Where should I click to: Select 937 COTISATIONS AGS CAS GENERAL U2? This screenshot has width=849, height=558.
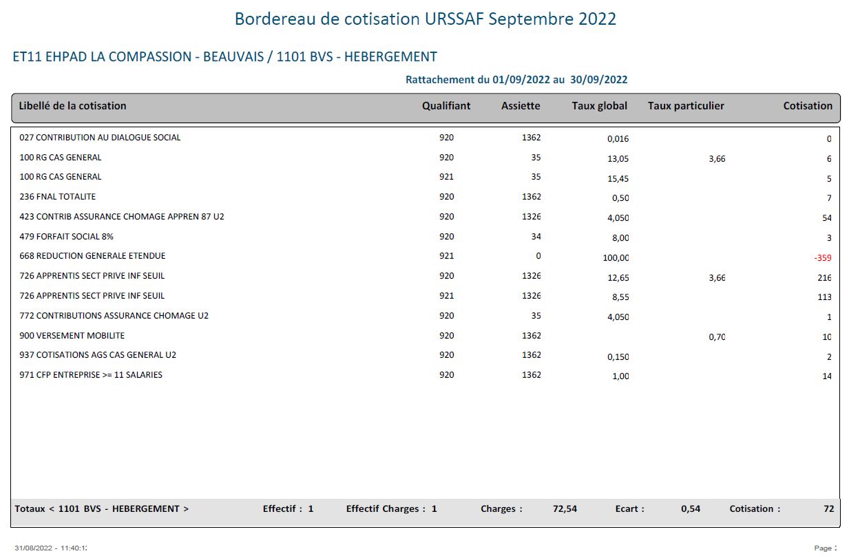(x=98, y=355)
